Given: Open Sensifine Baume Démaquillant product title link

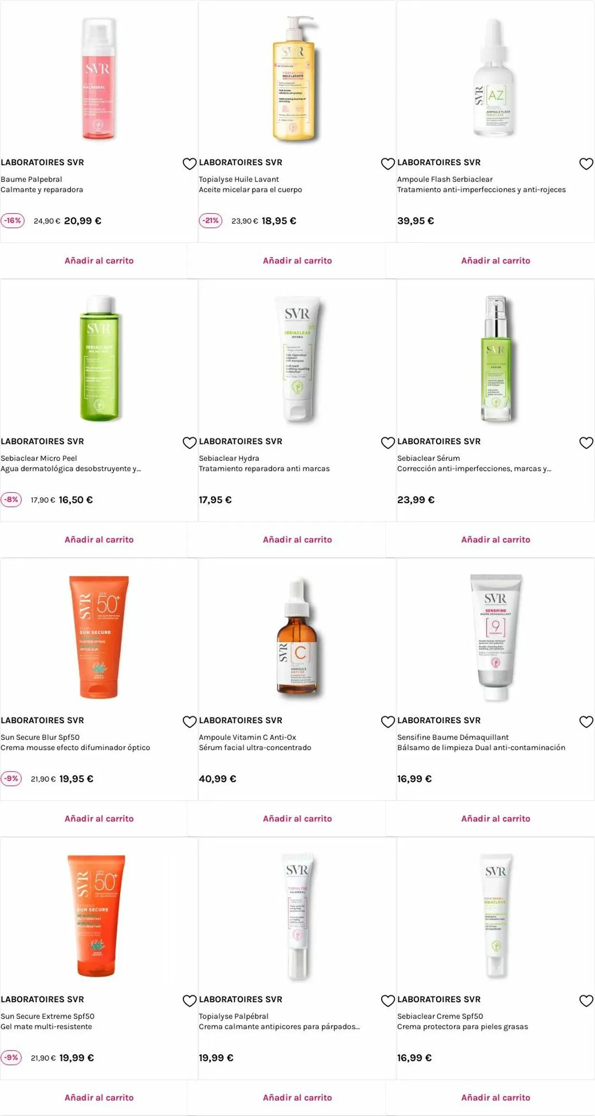Looking at the screenshot, I should [453, 737].
